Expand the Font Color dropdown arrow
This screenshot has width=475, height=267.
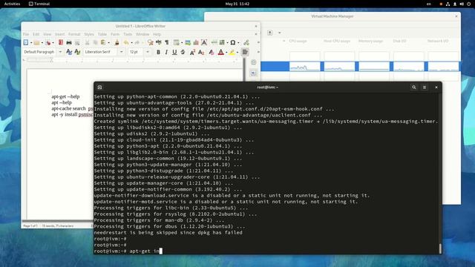226,52
